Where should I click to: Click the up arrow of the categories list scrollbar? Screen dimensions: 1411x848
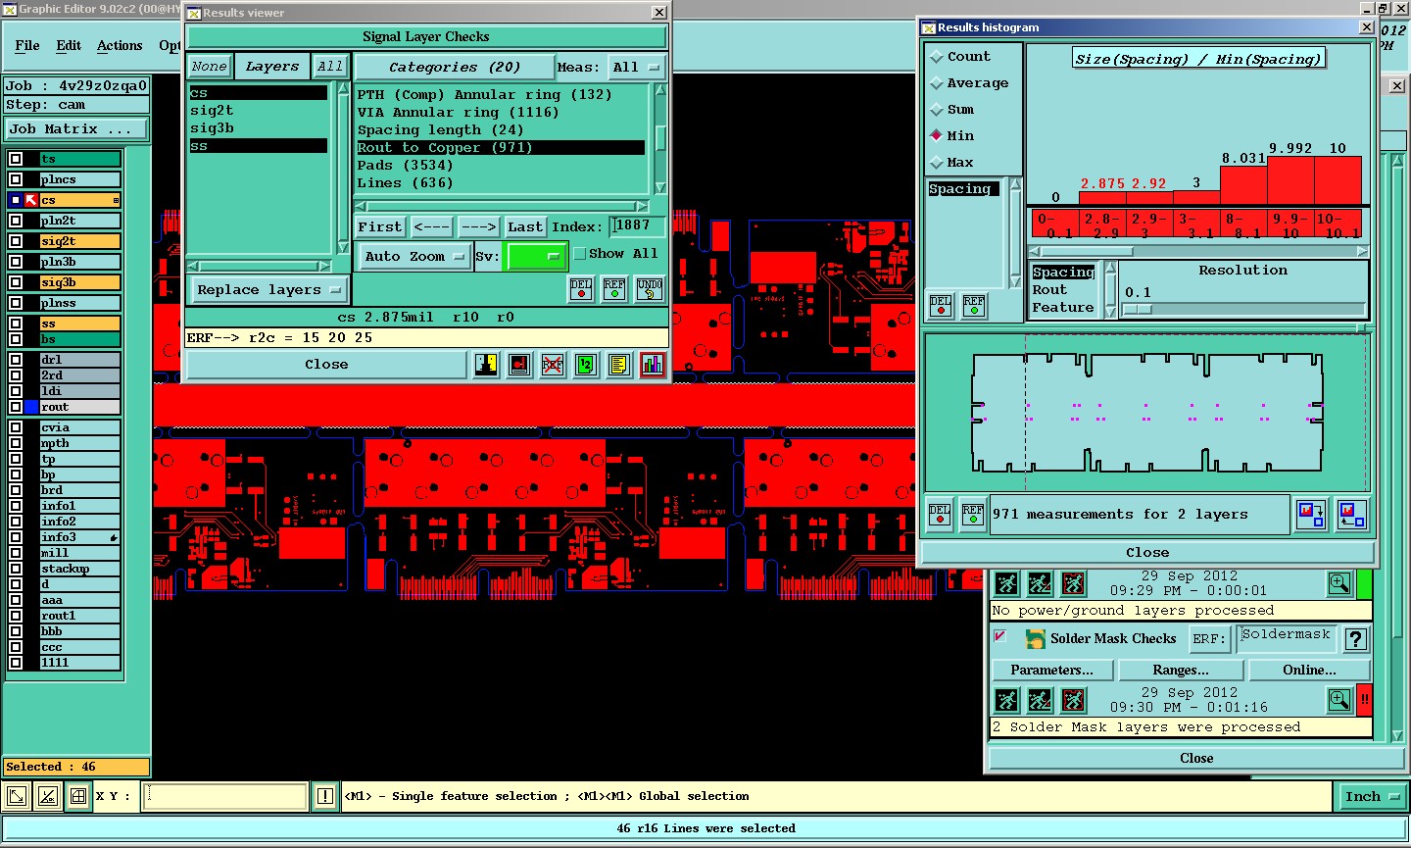pyautogui.click(x=660, y=90)
